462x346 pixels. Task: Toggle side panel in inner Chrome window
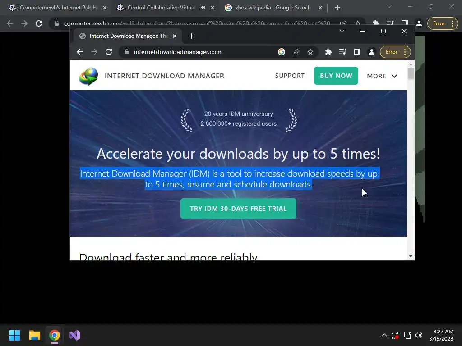(357, 52)
